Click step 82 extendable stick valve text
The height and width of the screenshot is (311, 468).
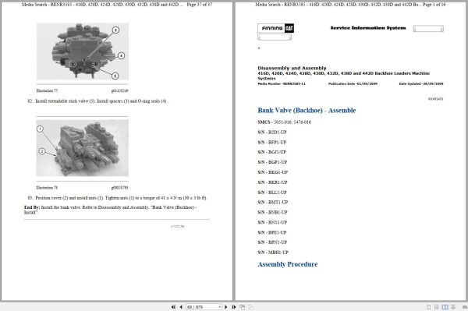pos(98,101)
